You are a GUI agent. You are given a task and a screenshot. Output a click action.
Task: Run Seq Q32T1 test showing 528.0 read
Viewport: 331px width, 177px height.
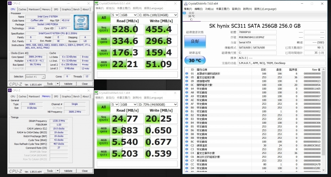[103, 29]
